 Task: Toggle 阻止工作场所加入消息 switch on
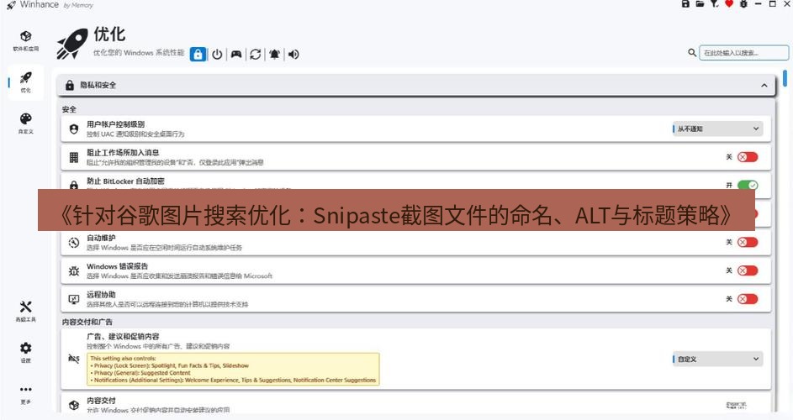click(748, 157)
